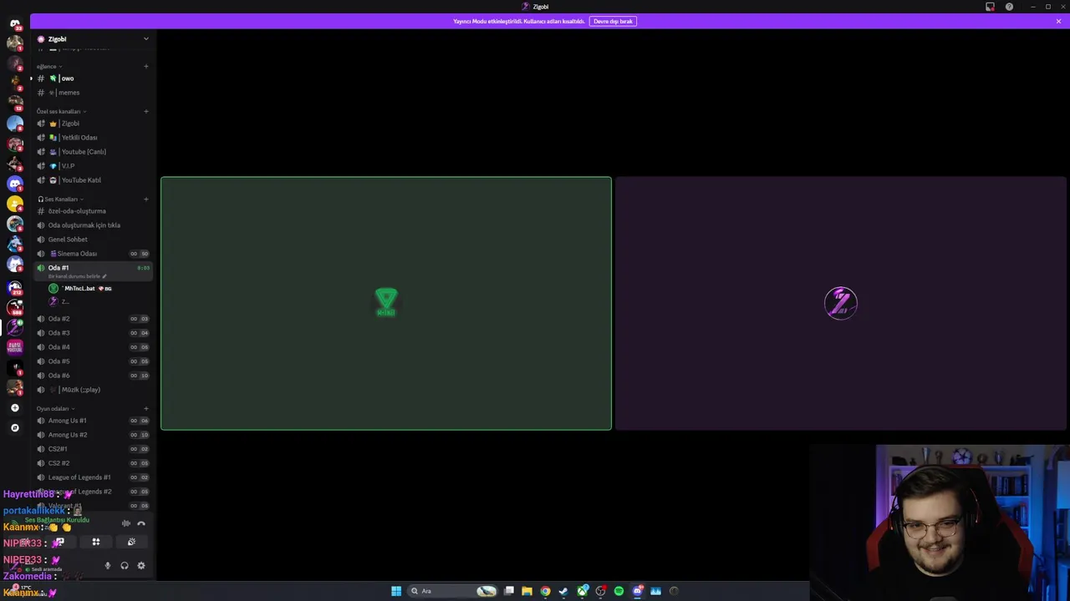Screen dimensions: 1070x601
Task: Collapse the 'Ses Kanalları' category
Action: click(x=61, y=199)
